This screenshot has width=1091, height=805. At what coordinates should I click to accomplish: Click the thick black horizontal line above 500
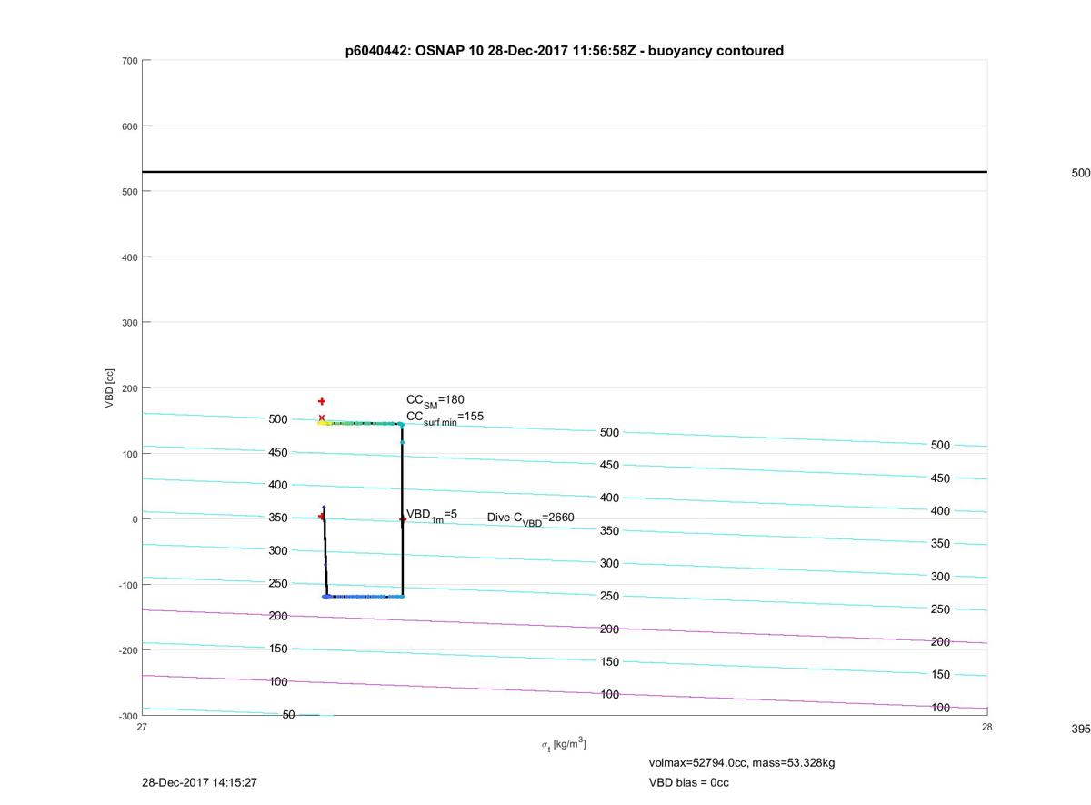(x=565, y=172)
